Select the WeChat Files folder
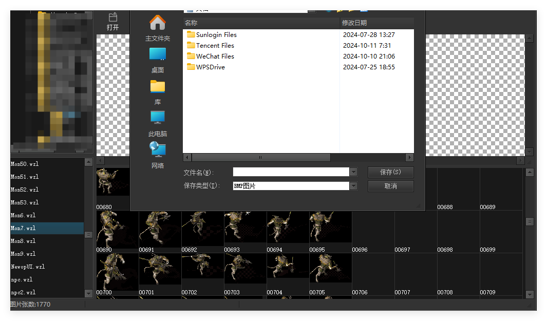 click(211, 56)
